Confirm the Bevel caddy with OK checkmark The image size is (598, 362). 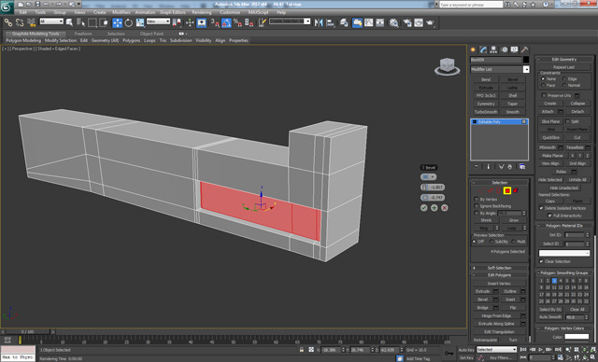tap(423, 208)
